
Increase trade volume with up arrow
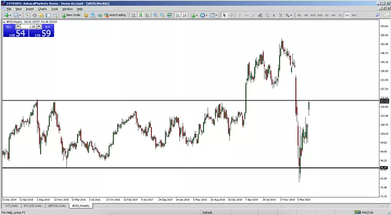pyautogui.click(x=39, y=27)
